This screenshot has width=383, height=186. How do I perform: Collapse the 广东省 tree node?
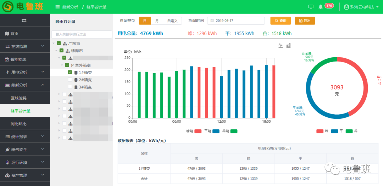[54, 43]
